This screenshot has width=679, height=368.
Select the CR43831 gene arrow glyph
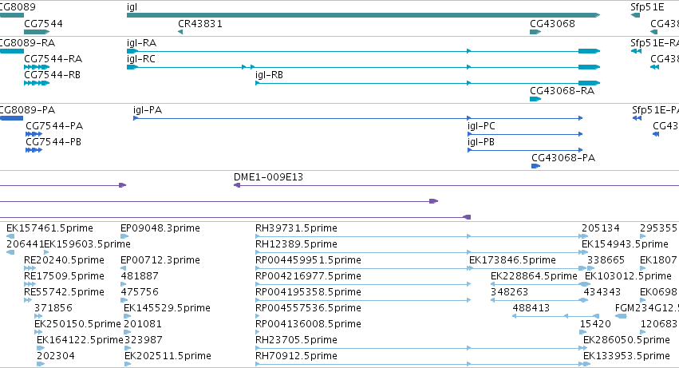pyautogui.click(x=180, y=32)
